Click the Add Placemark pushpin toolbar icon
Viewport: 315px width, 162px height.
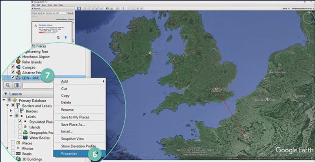(x=85, y=8)
